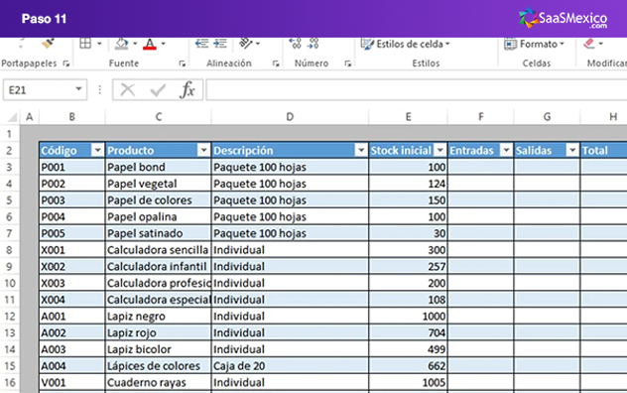Expand the Name Box dropdown arrow
This screenshot has width=627, height=393.
point(79,89)
